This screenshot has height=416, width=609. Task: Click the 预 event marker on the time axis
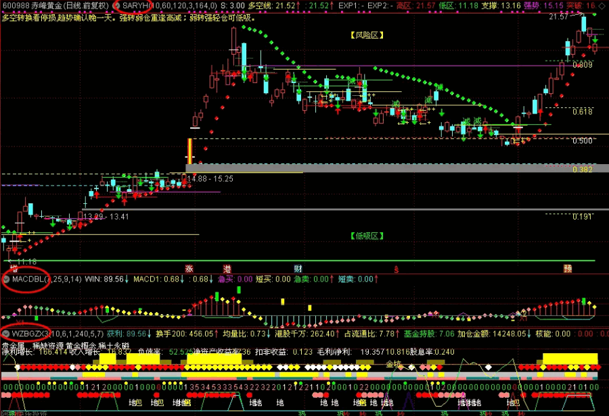coord(568,268)
